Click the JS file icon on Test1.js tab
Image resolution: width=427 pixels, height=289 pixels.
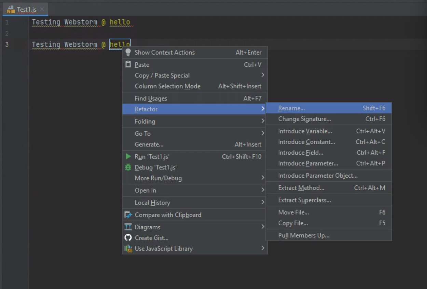(11, 9)
